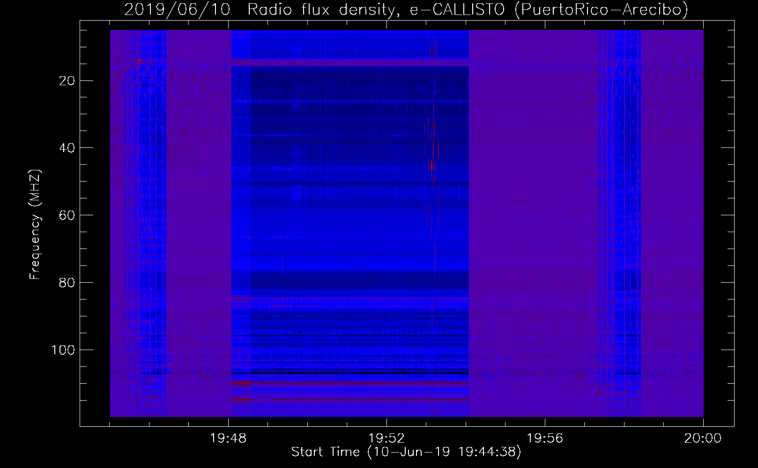Click the 'Start Time (10-Jun-19 19:44:38)' x-axis label
This screenshot has height=468, width=758.
pyautogui.click(x=406, y=452)
